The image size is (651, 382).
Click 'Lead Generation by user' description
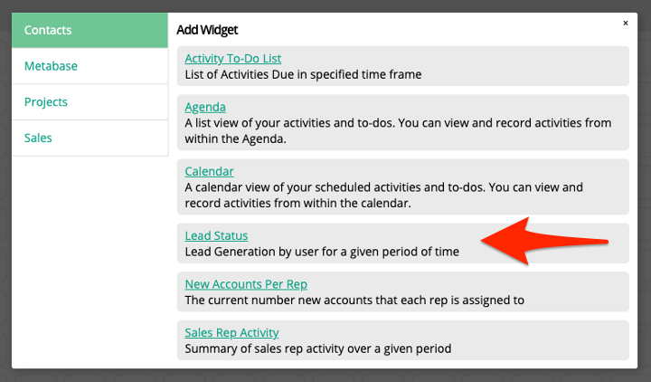tap(322, 252)
